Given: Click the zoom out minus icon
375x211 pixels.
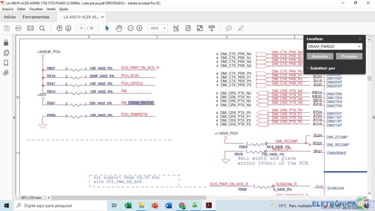Looking at the screenshot, I should tap(130, 28).
